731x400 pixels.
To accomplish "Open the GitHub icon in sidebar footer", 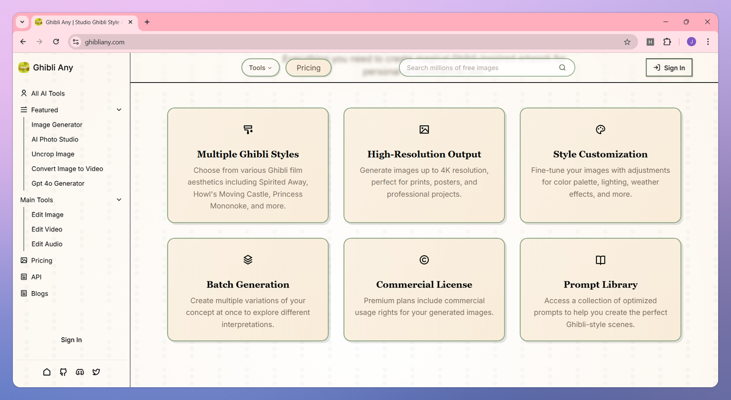I will (63, 371).
